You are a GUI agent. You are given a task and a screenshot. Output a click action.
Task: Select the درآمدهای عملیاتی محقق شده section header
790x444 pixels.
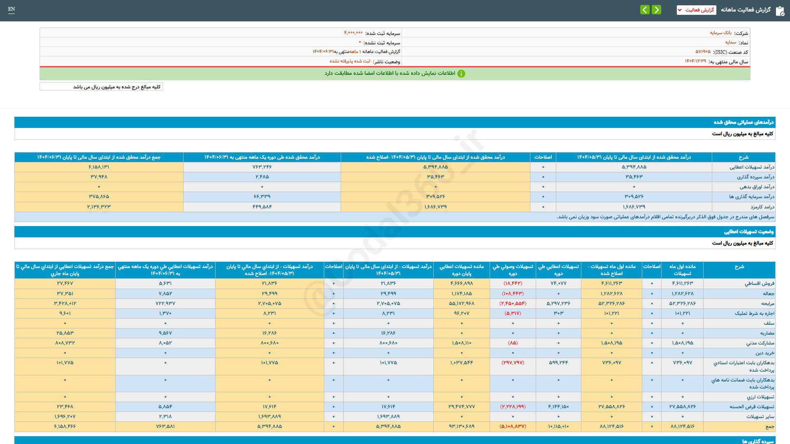[x=743, y=122]
